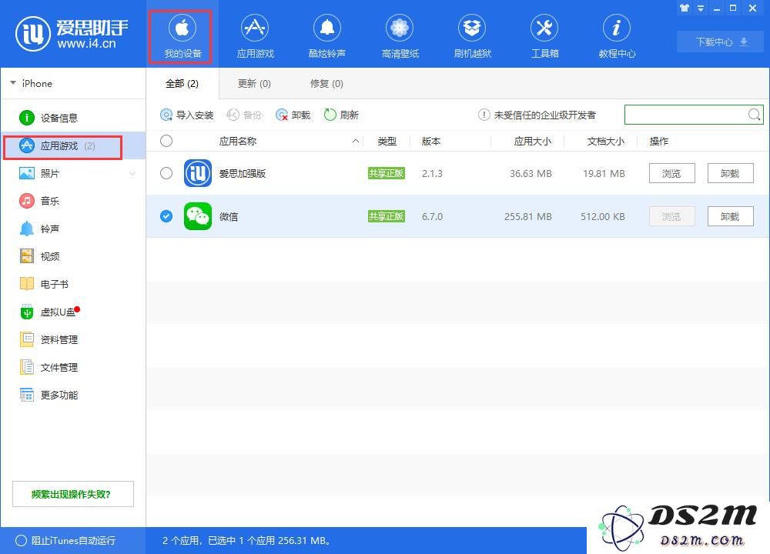Image resolution: width=770 pixels, height=554 pixels.
Task: Click 卸载 for 爱思加强版
Action: click(x=730, y=173)
